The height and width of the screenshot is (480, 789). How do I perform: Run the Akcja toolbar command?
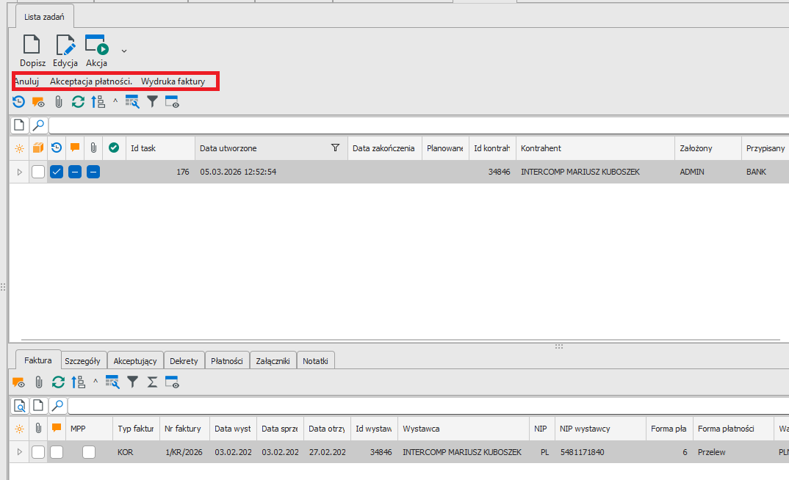tap(96, 46)
